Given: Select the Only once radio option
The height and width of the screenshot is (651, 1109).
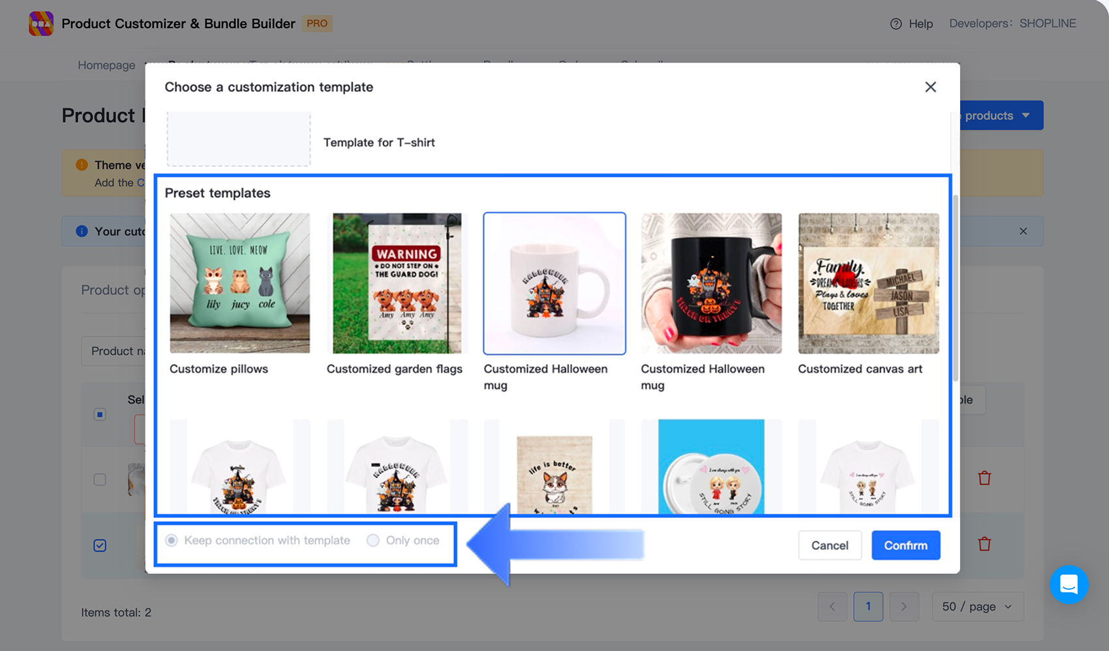Looking at the screenshot, I should [x=373, y=540].
